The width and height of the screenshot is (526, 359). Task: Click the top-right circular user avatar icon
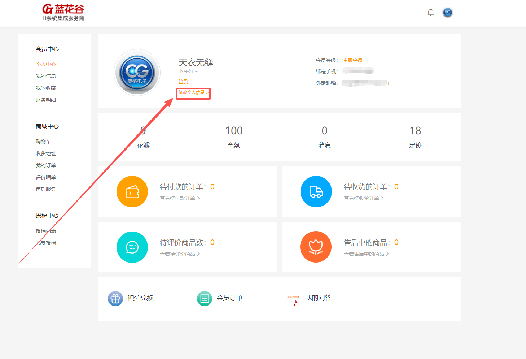[x=447, y=12]
